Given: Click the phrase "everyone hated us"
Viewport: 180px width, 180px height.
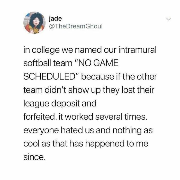Looking at the screenshot, I should 59,131.
